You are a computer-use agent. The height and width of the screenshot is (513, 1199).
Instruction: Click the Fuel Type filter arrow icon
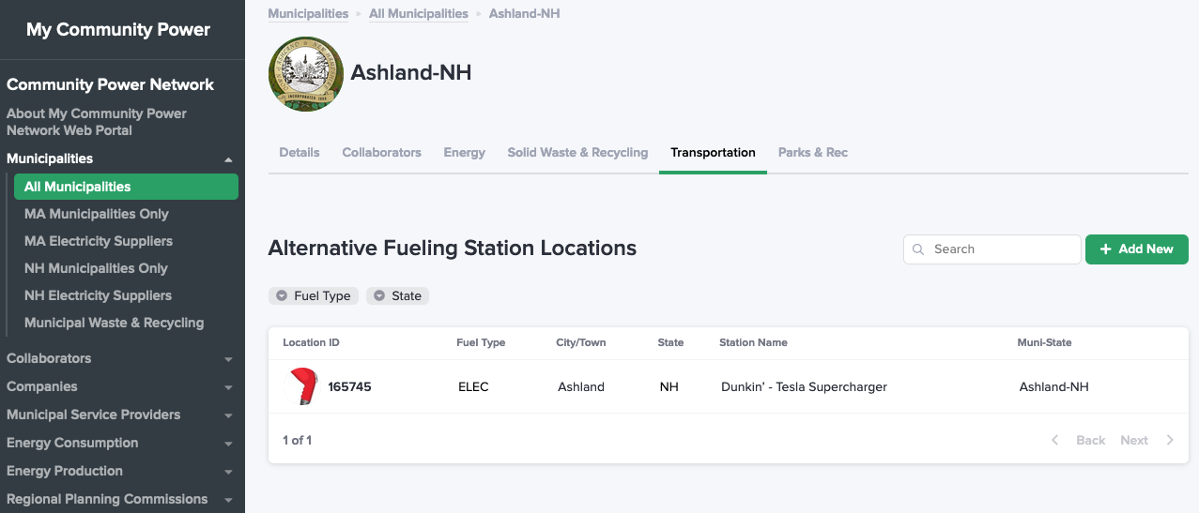282,296
